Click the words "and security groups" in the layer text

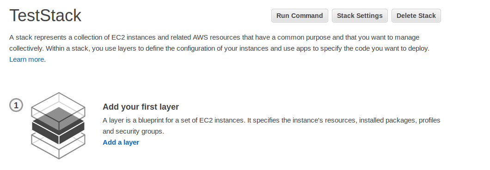[x=133, y=131]
